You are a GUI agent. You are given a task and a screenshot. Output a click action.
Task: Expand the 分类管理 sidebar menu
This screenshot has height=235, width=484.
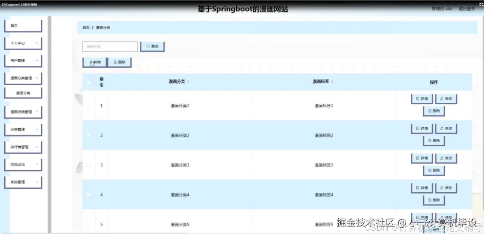pos(23,130)
